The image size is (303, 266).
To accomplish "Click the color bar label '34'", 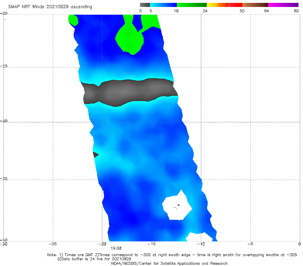I will [x=205, y=11].
